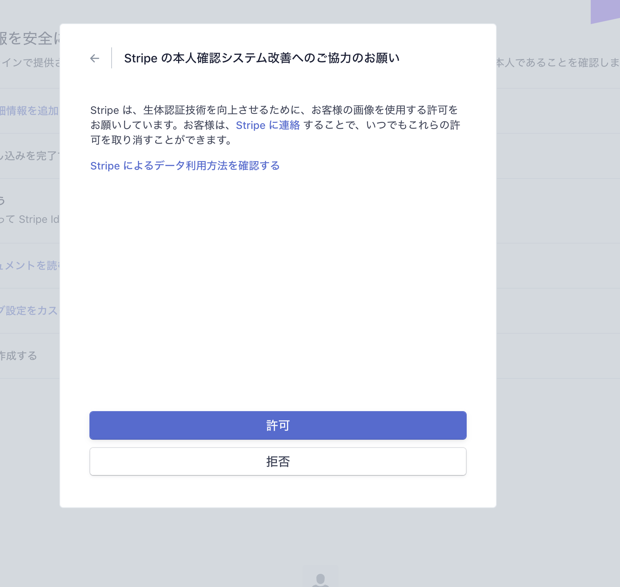Viewport: 620px width, 587px height.
Task: Click the dimmed インで提供 text at left
Action: tap(31, 63)
